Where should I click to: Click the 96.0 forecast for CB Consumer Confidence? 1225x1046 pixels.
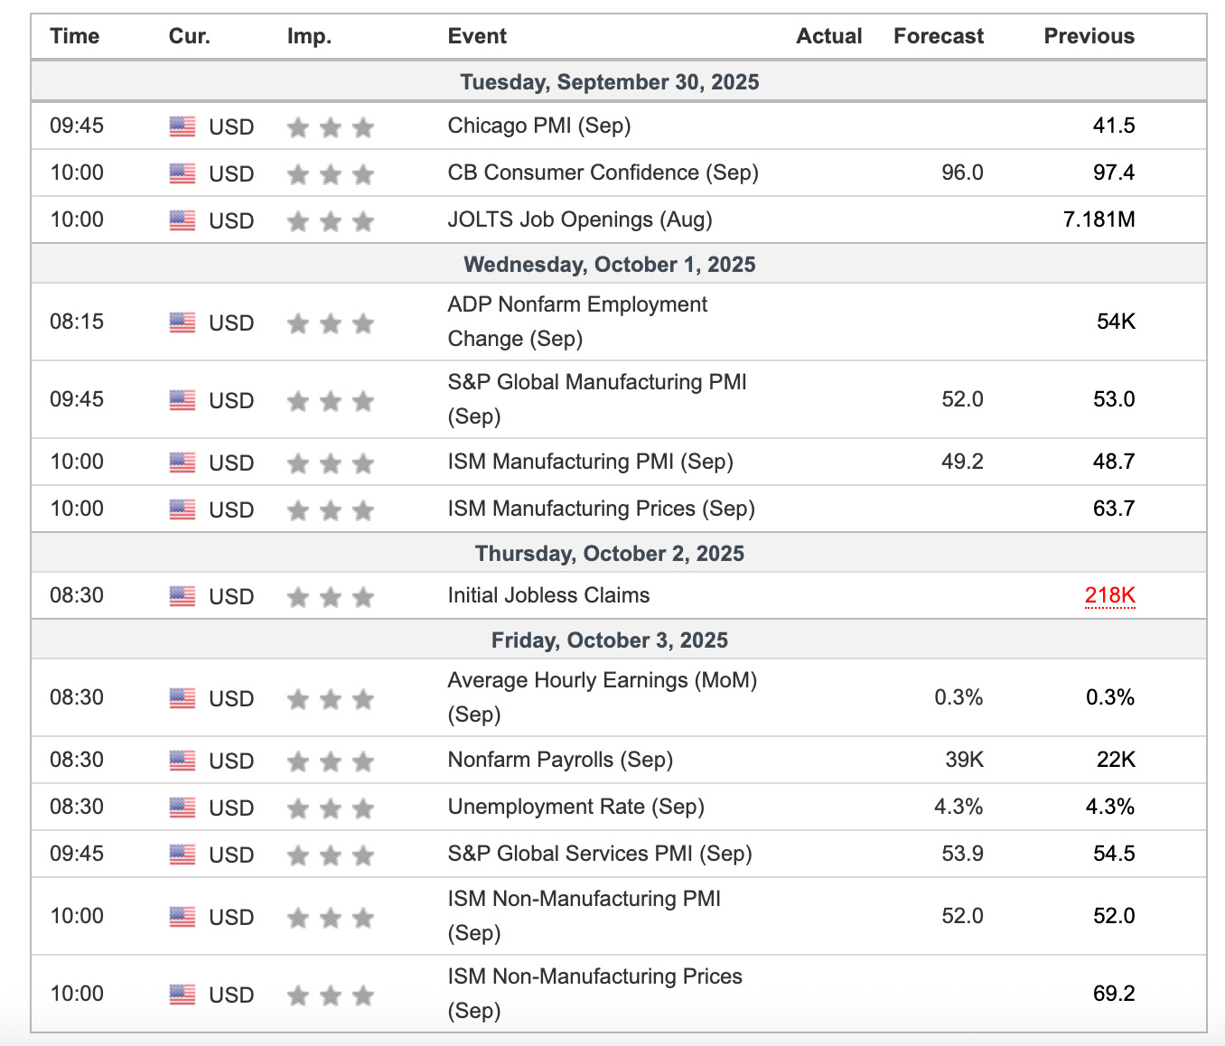click(963, 173)
